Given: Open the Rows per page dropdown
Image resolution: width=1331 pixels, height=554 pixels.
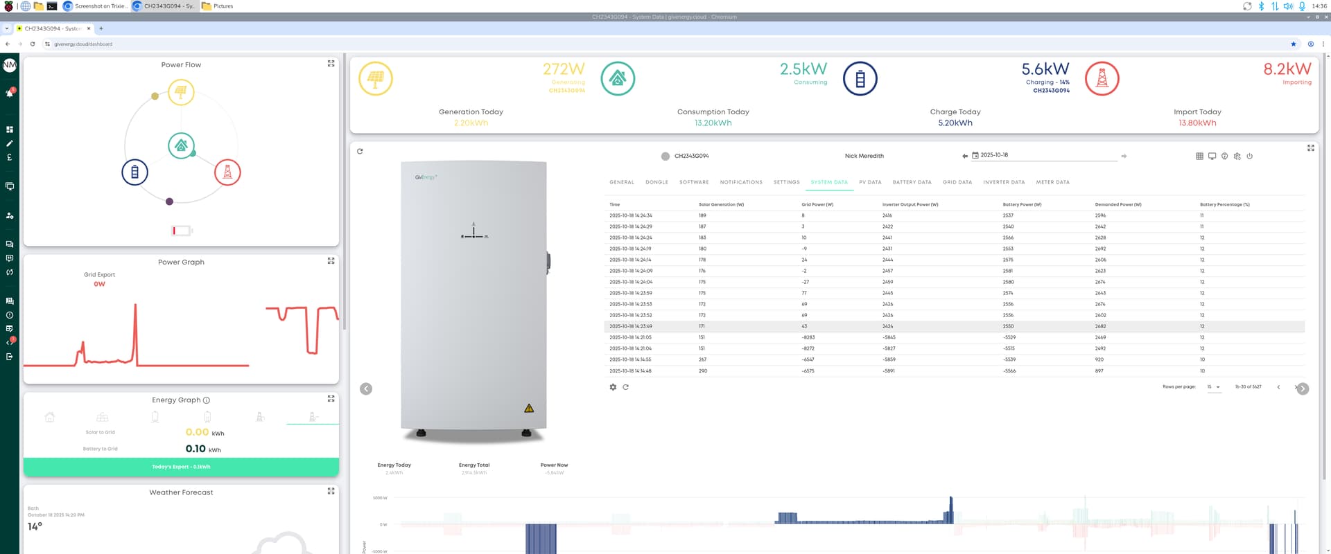Looking at the screenshot, I should pyautogui.click(x=1214, y=387).
